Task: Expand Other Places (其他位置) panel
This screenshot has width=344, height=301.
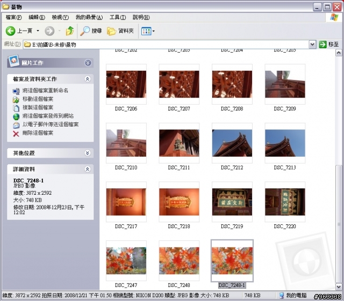Action: coord(88,153)
